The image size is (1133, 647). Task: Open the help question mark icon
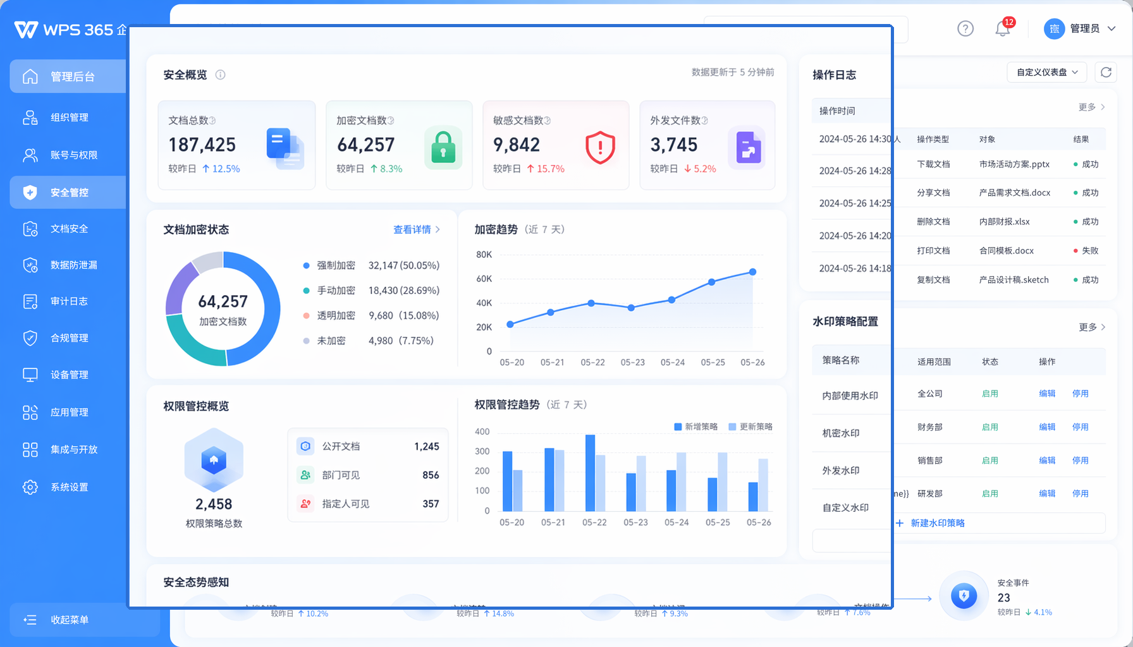[x=965, y=28]
